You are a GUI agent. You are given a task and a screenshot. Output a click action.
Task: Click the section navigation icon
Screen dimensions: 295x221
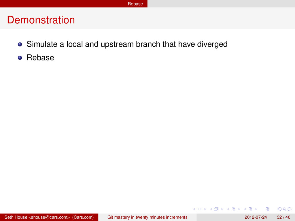tap(251, 209)
